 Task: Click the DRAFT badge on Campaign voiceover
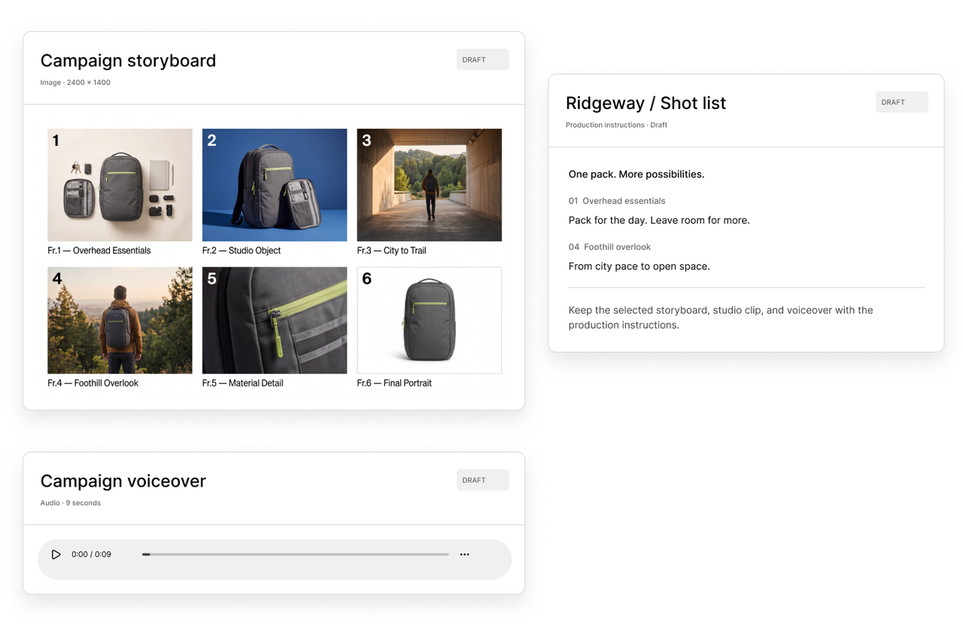coord(483,480)
